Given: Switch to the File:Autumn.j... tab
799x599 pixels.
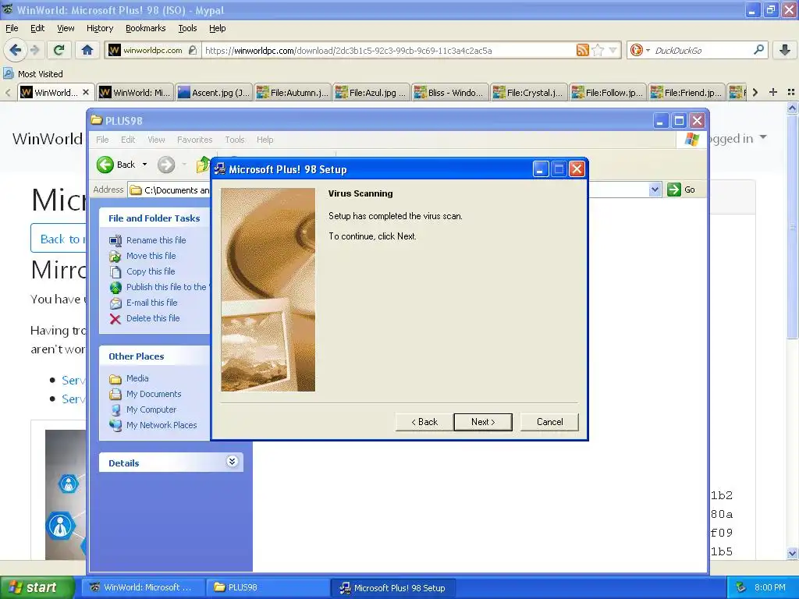Looking at the screenshot, I should pos(293,92).
